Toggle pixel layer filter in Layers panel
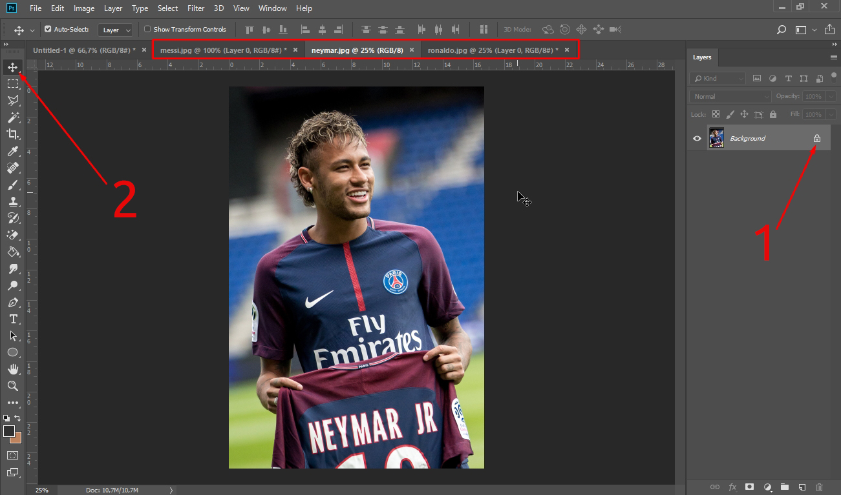 click(756, 78)
